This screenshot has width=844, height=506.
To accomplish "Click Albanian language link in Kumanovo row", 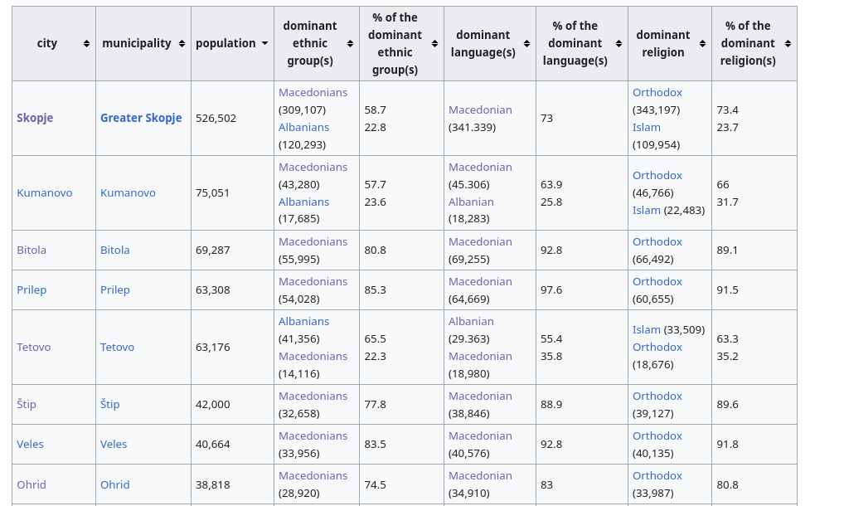I will (x=471, y=202).
